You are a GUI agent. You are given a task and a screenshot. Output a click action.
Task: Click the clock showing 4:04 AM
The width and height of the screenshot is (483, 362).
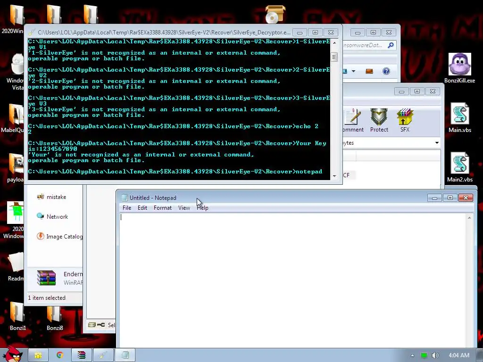coord(458,355)
